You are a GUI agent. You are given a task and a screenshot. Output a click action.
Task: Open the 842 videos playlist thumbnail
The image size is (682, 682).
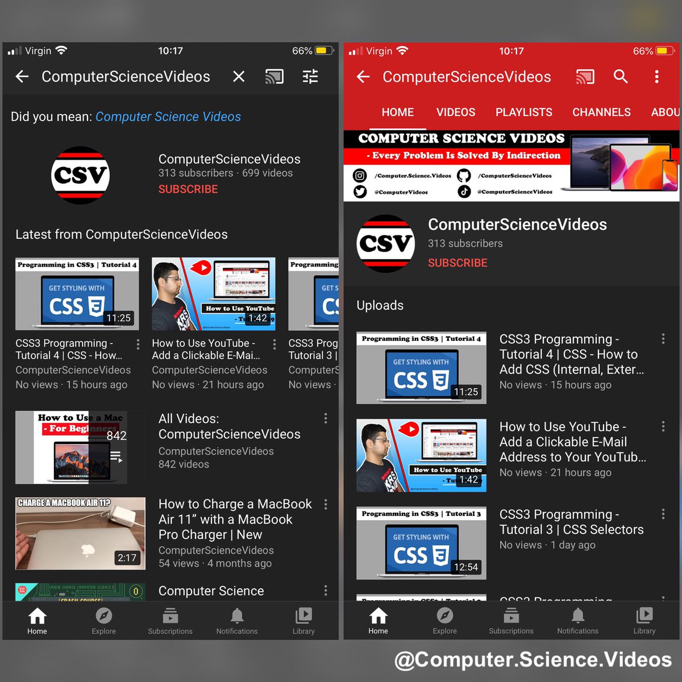coord(80,447)
